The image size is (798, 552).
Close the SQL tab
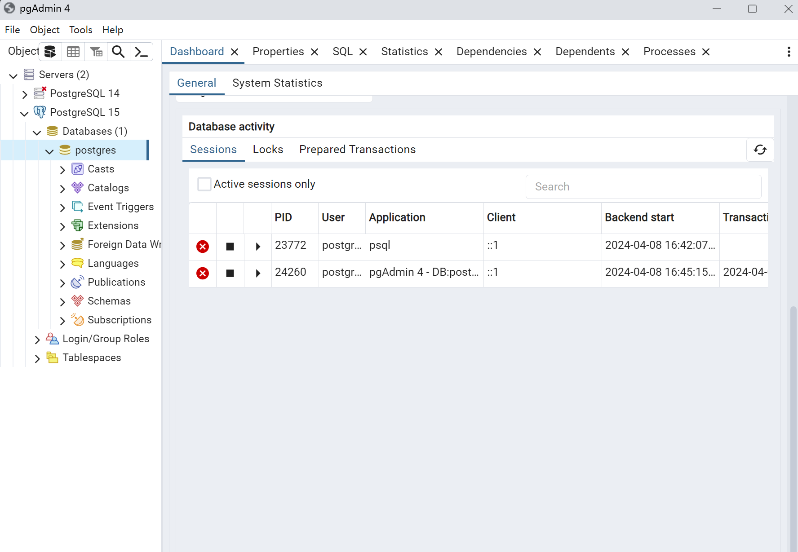(363, 52)
